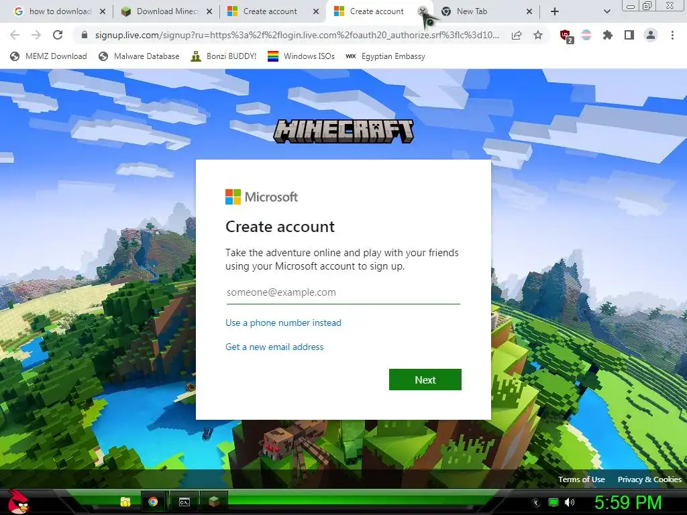Click the green Next button
Viewport: 687px width, 515px height.
point(425,380)
